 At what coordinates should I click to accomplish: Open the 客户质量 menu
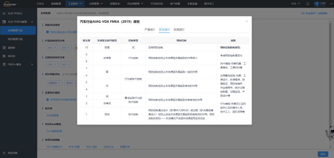tap(175, 4)
